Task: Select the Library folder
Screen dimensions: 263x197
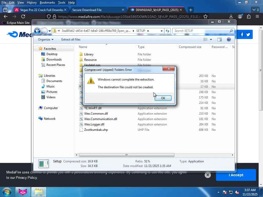Action: 89,54
